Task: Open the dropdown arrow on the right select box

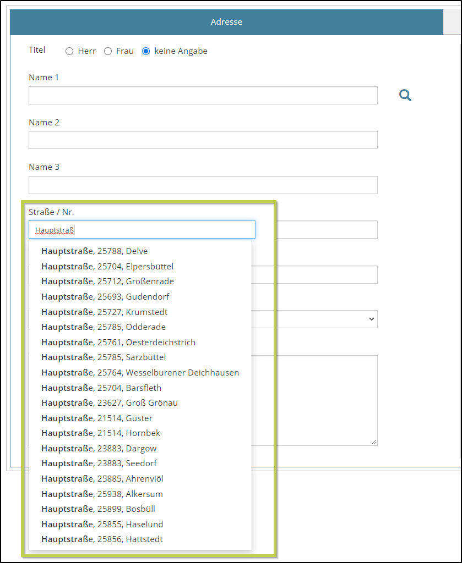Action: (371, 319)
